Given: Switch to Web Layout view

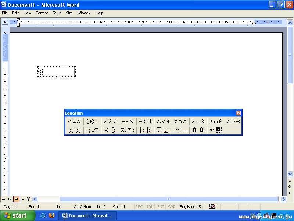Looking at the screenshot, I should (x=10, y=199).
